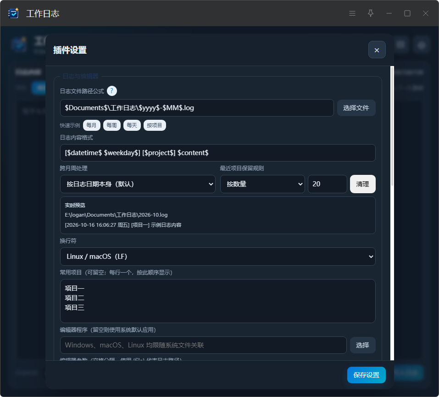Click the help question-mark icon

click(x=112, y=91)
